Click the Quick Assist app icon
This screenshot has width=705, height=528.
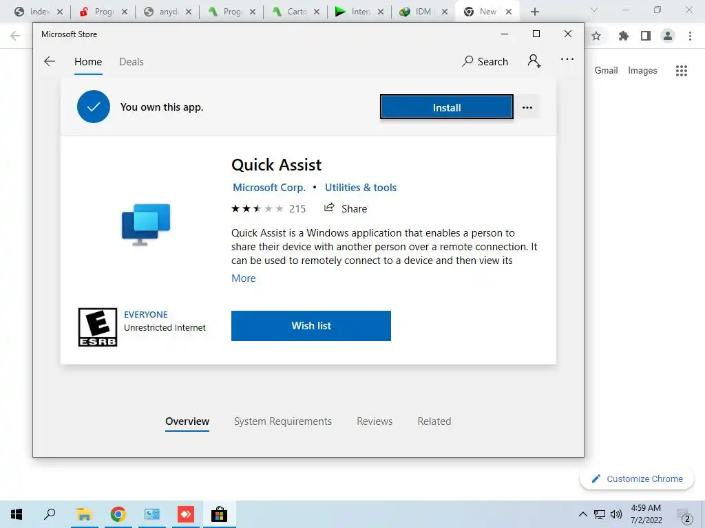(146, 225)
